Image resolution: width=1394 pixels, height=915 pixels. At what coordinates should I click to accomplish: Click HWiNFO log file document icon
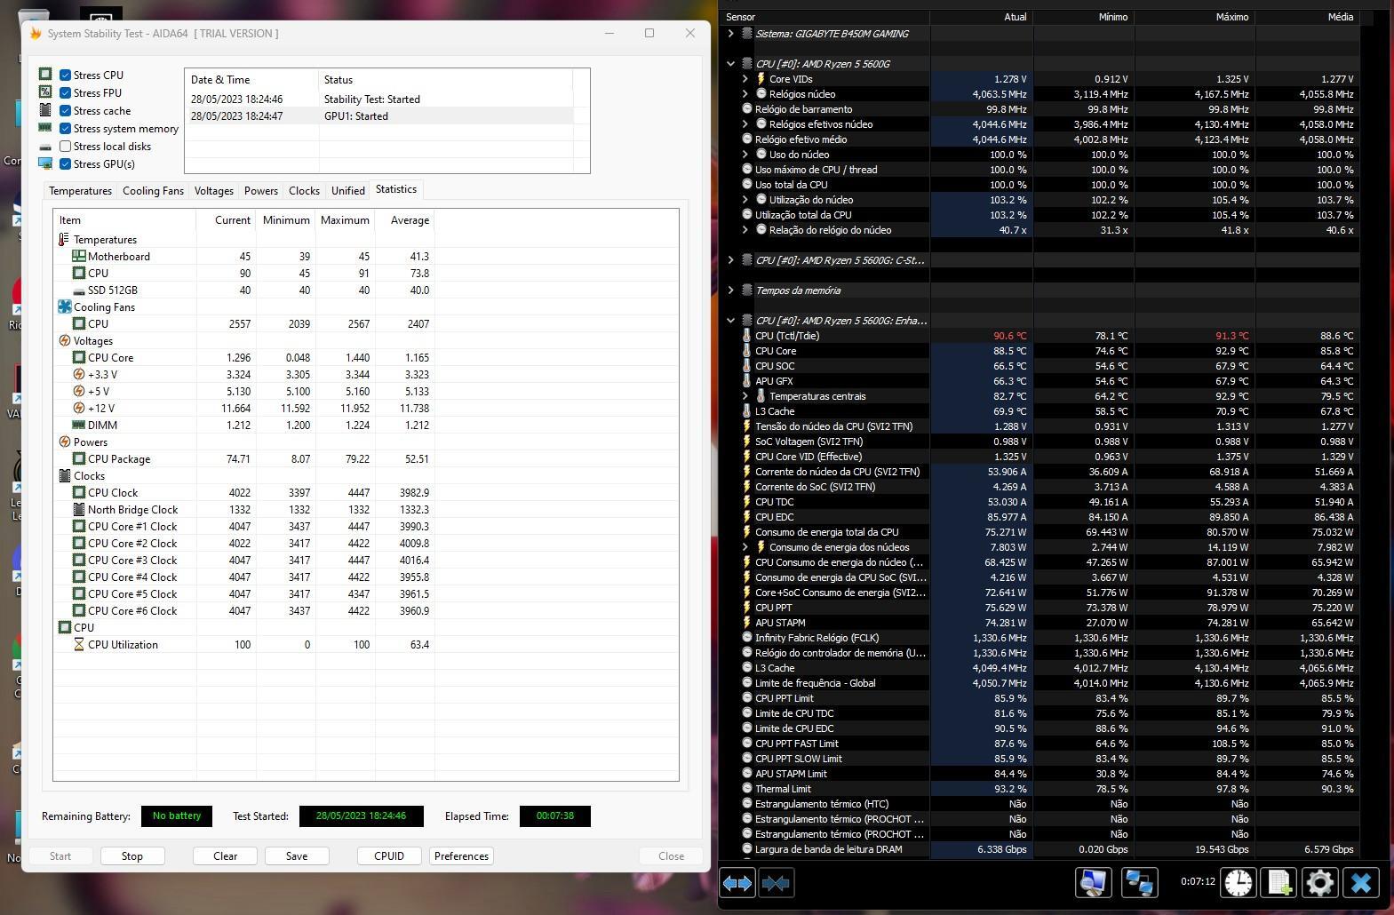click(x=1279, y=882)
